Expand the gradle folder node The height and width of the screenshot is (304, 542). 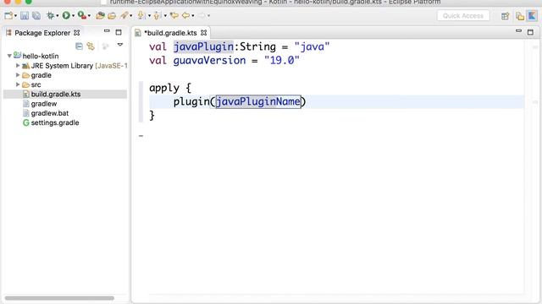[18, 75]
